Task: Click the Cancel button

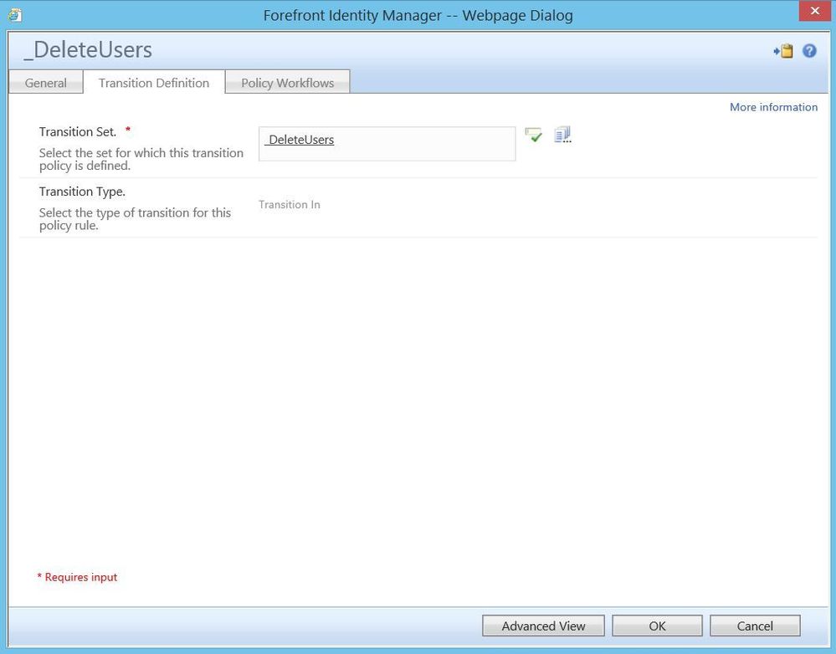Action: pos(755,626)
